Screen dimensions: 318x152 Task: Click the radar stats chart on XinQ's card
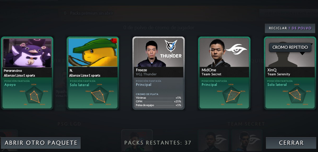(x=297, y=95)
